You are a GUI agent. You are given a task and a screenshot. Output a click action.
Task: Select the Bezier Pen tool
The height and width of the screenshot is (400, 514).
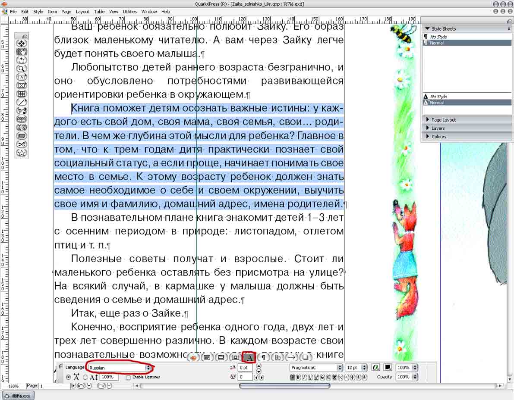[22, 111]
